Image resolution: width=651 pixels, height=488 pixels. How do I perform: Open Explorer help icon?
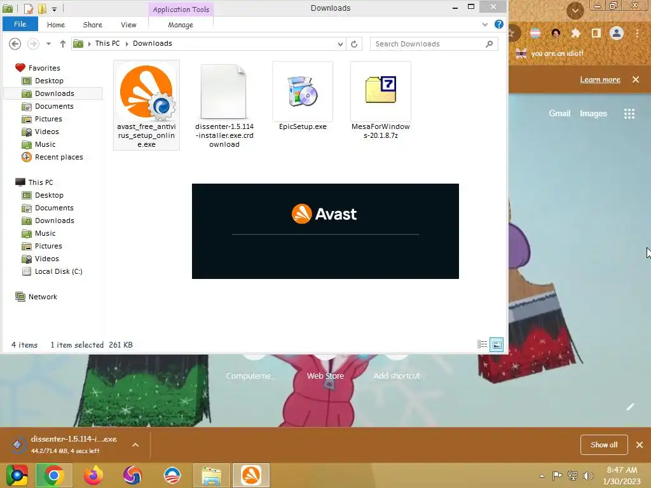(498, 24)
